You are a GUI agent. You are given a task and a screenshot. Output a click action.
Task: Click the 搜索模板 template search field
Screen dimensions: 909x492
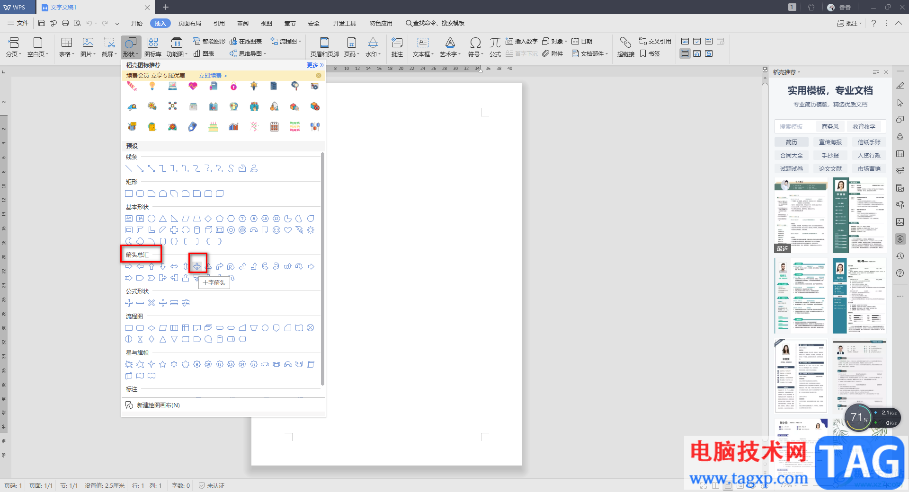[795, 126]
